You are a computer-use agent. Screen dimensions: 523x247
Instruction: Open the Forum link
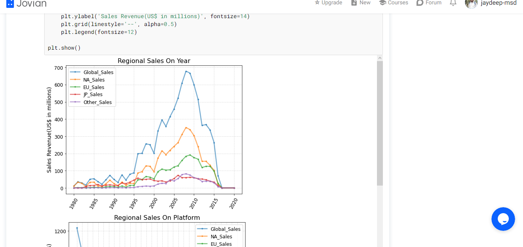click(x=433, y=2)
